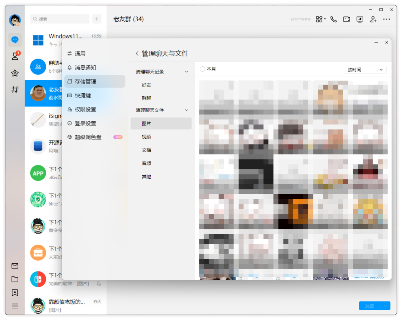
Task: Click the muted bell icon on 完美的韵律 chat
Action: (99, 283)
